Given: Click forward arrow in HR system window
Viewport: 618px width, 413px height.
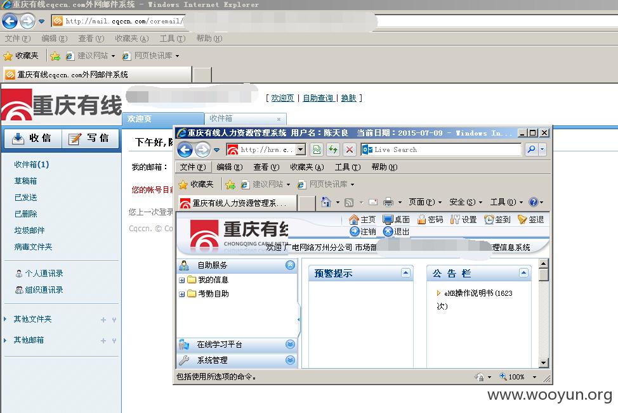Looking at the screenshot, I should [202, 149].
